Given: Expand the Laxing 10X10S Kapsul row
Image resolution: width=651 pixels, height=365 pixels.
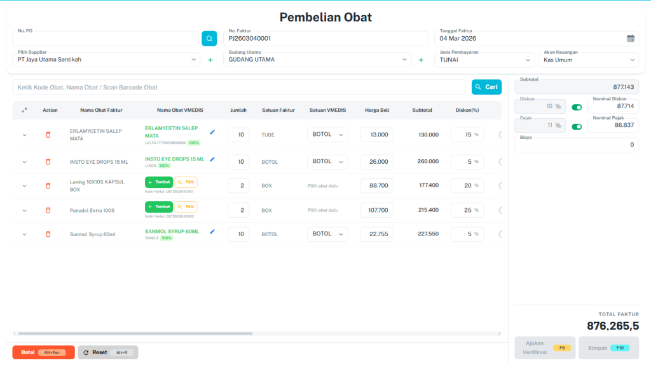Looking at the screenshot, I should point(25,186).
